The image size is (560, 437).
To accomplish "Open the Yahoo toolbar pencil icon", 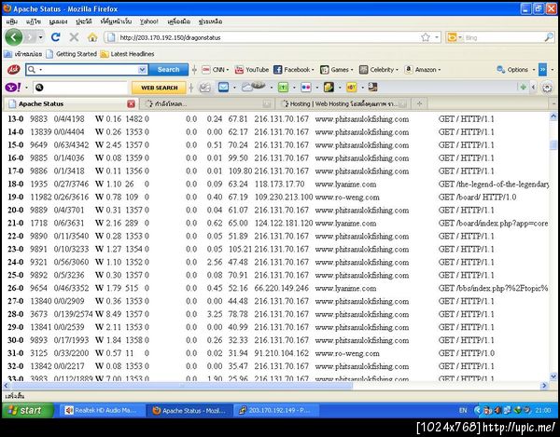I will 205,88.
